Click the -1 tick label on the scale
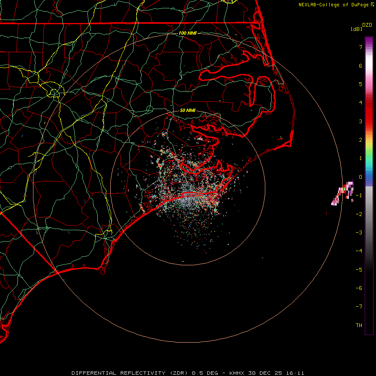This screenshot has width=376, height=376. pyautogui.click(x=359, y=196)
